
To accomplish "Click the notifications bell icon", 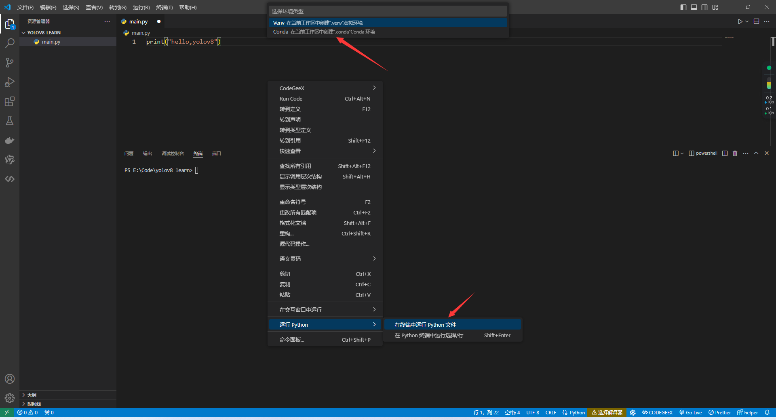I will 767,412.
